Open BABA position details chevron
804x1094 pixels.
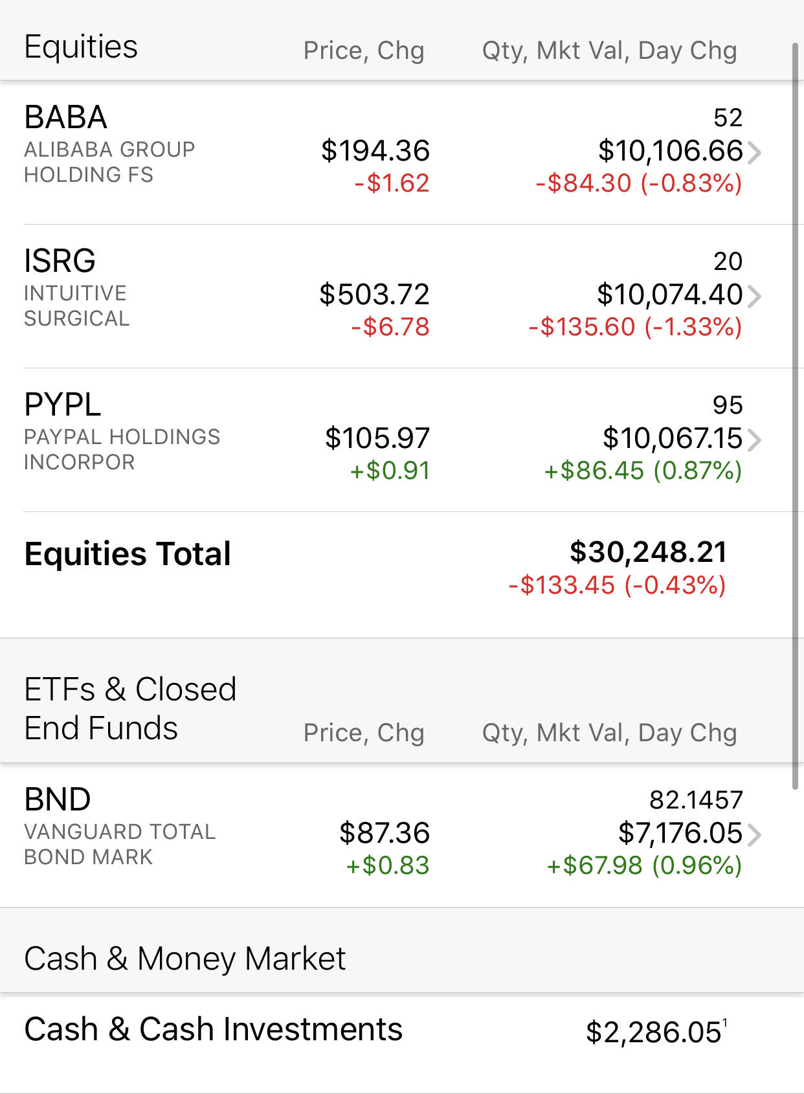point(754,153)
